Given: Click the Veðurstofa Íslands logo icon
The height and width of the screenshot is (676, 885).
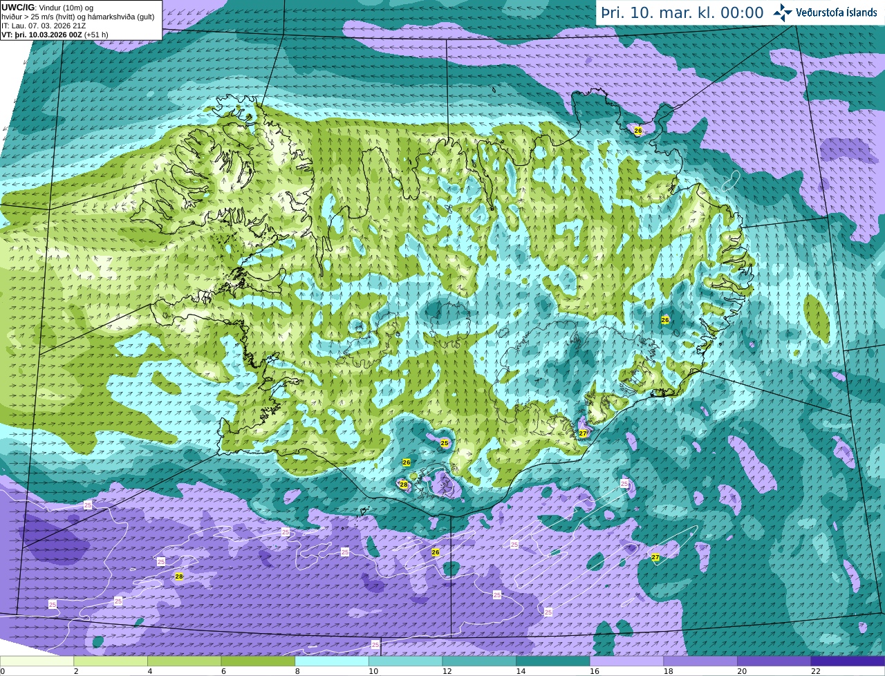Looking at the screenshot, I should tap(783, 12).
